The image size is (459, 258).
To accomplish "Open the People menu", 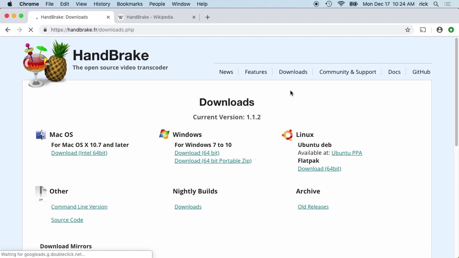I will [x=157, y=4].
